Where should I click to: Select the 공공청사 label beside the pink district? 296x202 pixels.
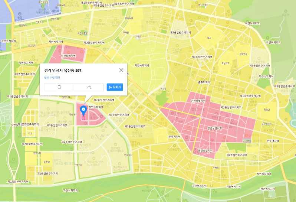click(246, 141)
